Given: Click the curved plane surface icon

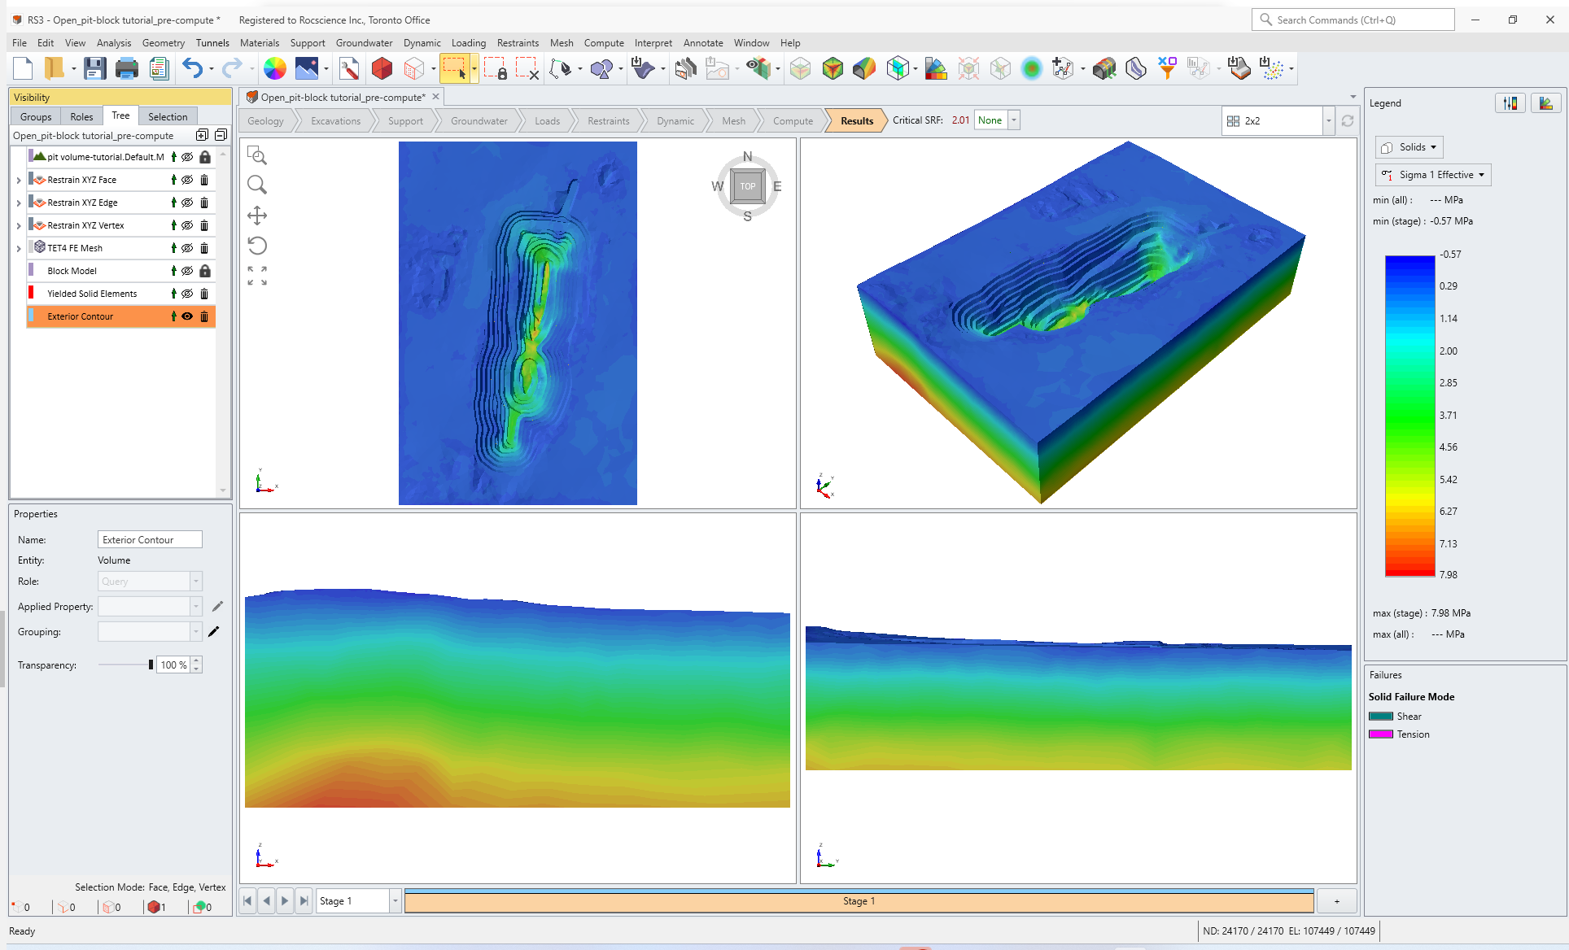Looking at the screenshot, I should point(1135,69).
